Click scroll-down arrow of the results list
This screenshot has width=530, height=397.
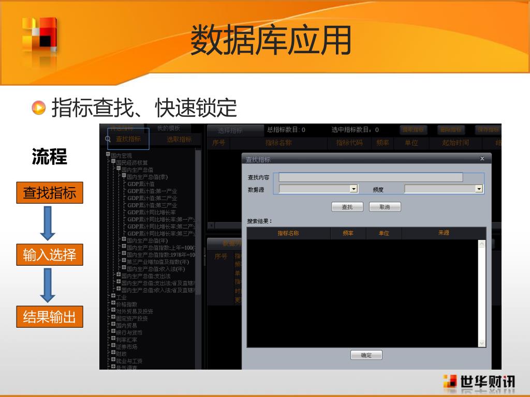coord(482,343)
